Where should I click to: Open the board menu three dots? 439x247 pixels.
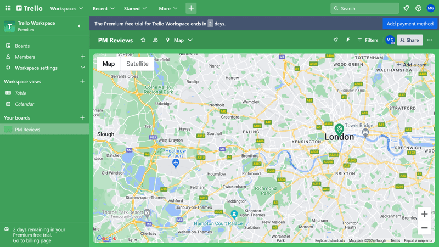[x=430, y=40]
